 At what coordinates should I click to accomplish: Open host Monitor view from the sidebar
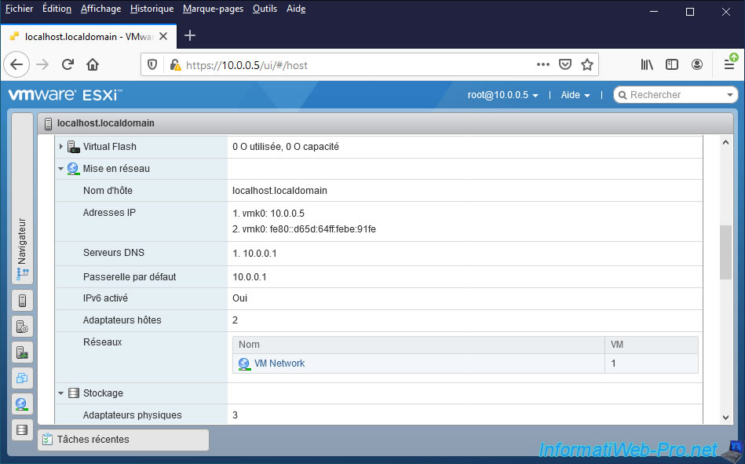(22, 352)
